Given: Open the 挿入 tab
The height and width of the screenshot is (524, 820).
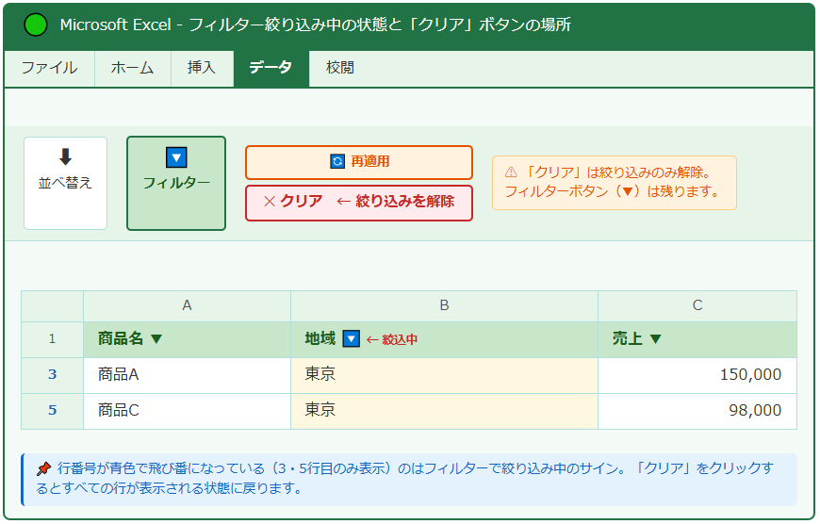Looking at the screenshot, I should [x=202, y=68].
